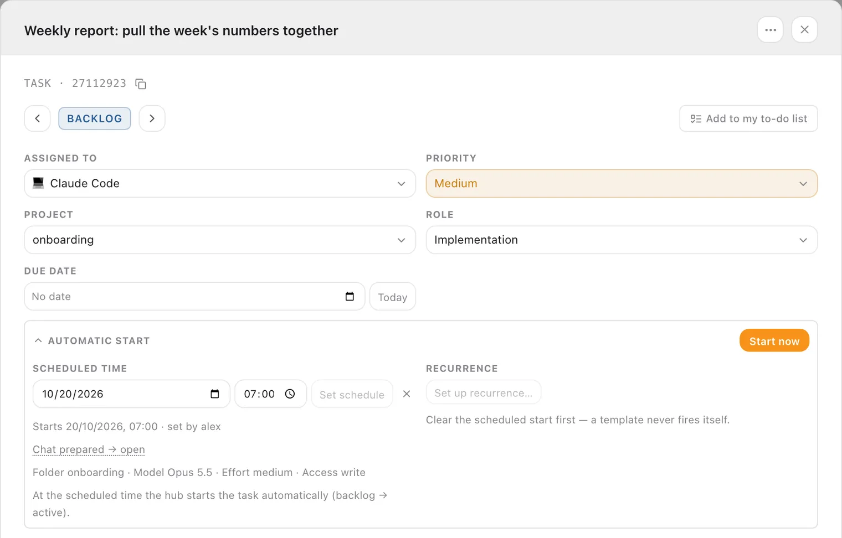Viewport: 842px width, 538px height.
Task: Collapse the Automatic Start section
Action: [x=38, y=340]
